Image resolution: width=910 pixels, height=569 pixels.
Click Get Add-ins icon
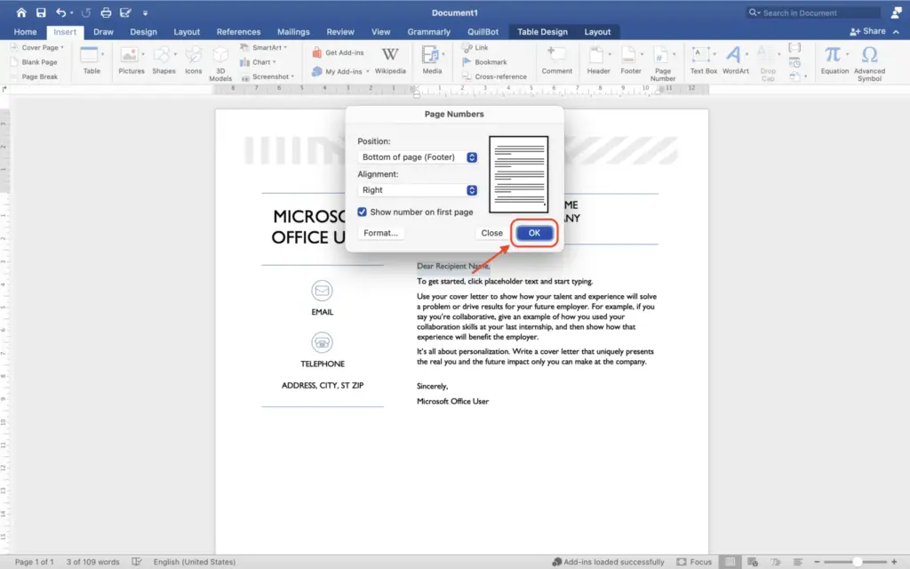click(317, 52)
